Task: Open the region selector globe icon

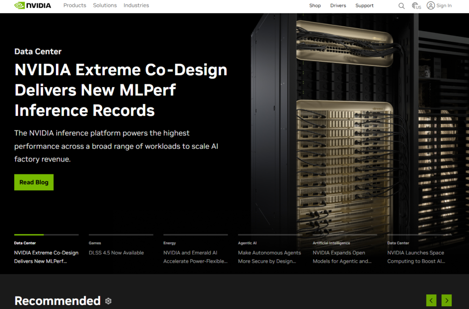Action: click(x=416, y=5)
